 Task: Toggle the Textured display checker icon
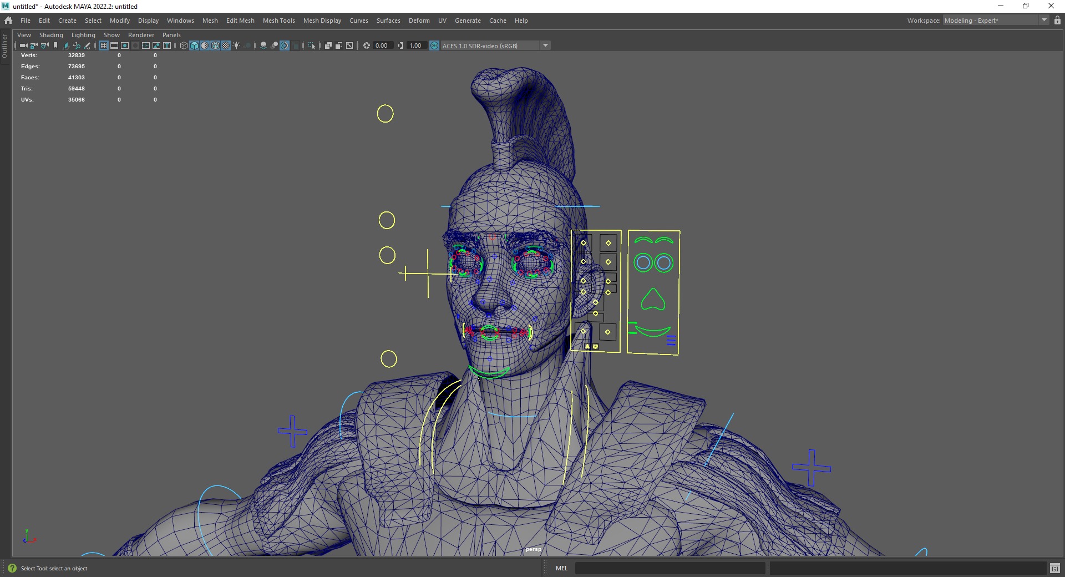click(226, 45)
